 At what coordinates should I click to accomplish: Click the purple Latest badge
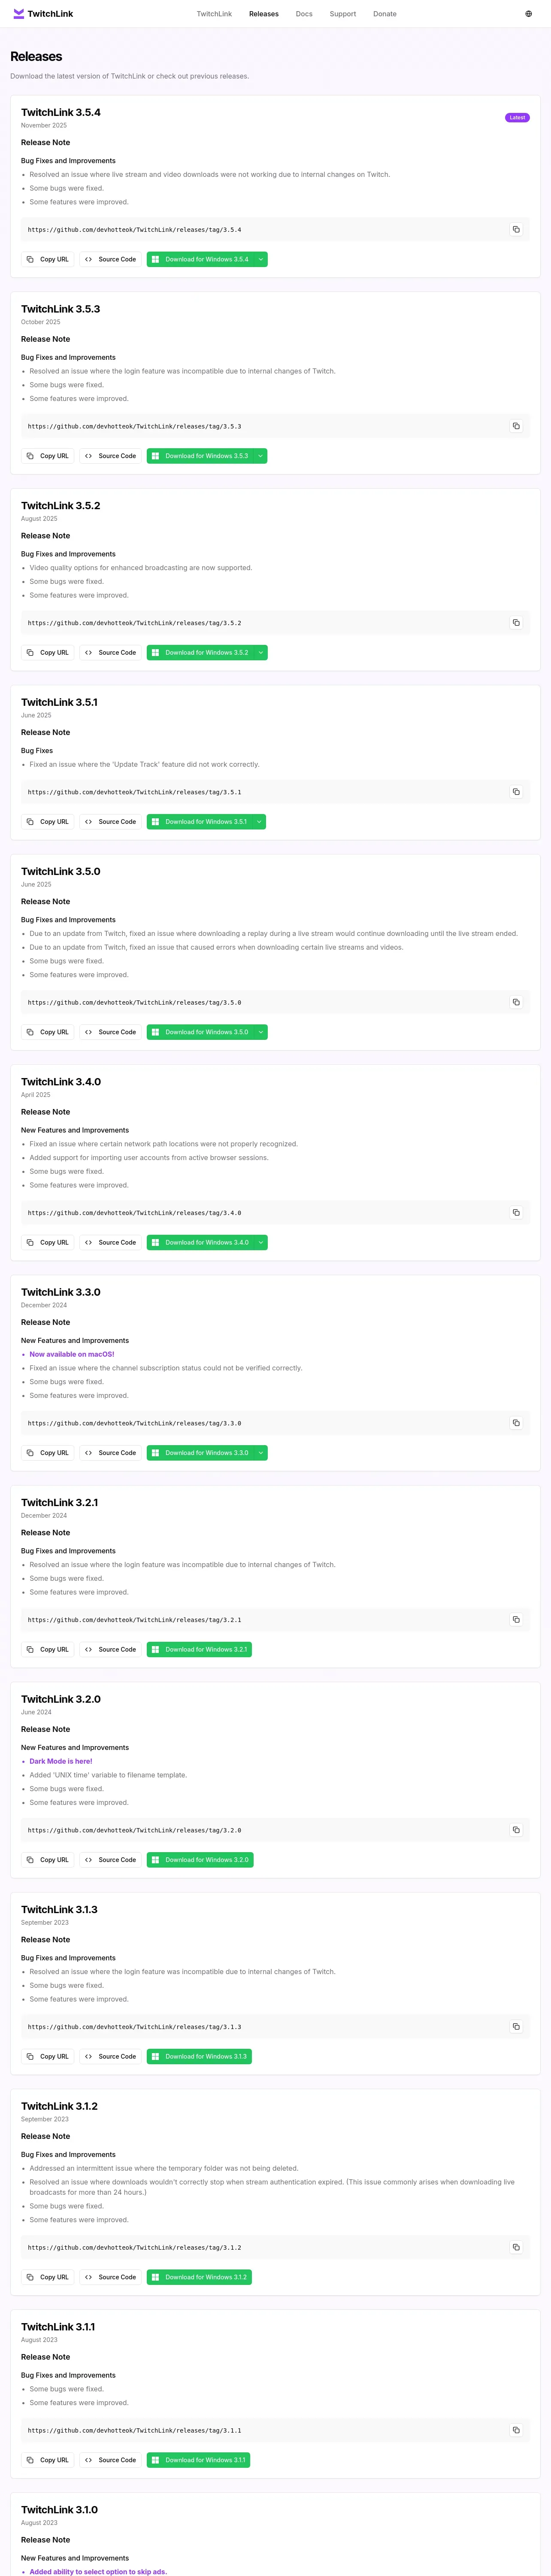click(517, 118)
